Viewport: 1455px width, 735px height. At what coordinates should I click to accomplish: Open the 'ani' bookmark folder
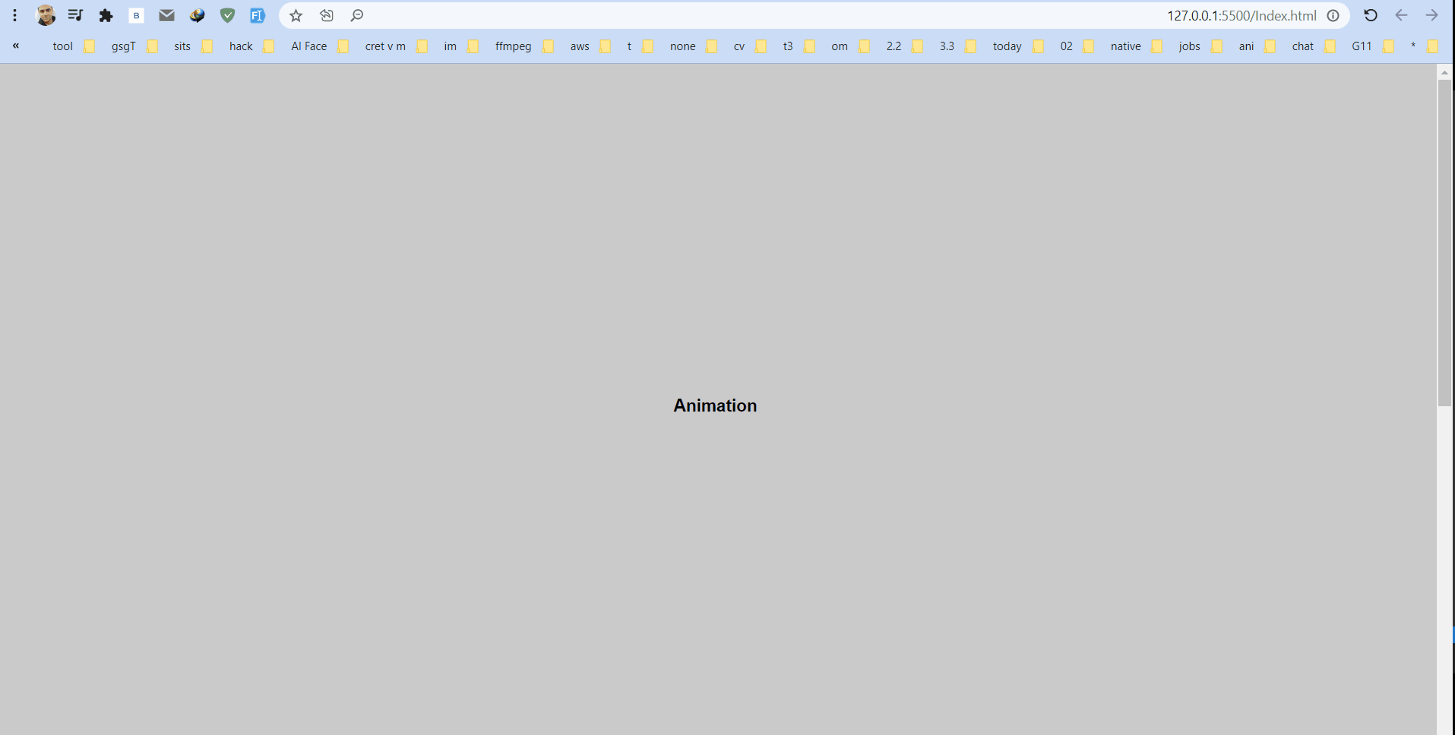tap(1257, 46)
